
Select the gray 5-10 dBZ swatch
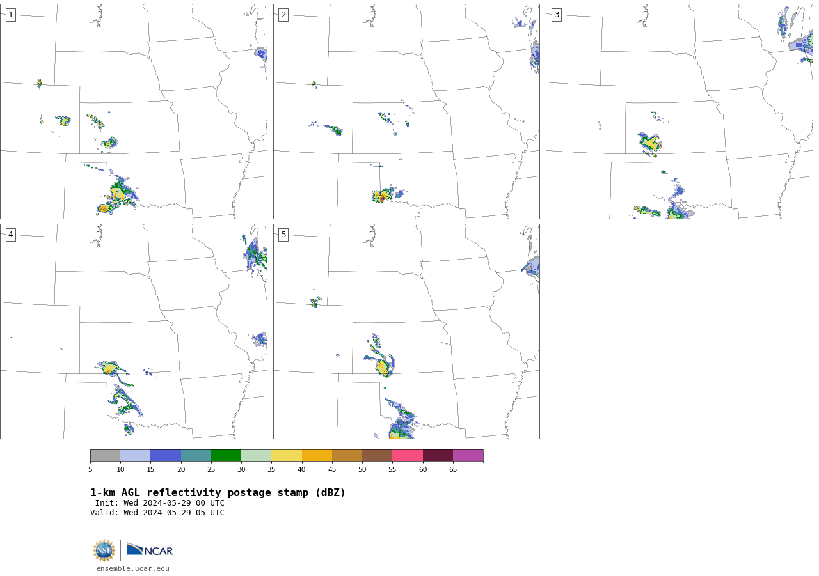pyautogui.click(x=106, y=456)
